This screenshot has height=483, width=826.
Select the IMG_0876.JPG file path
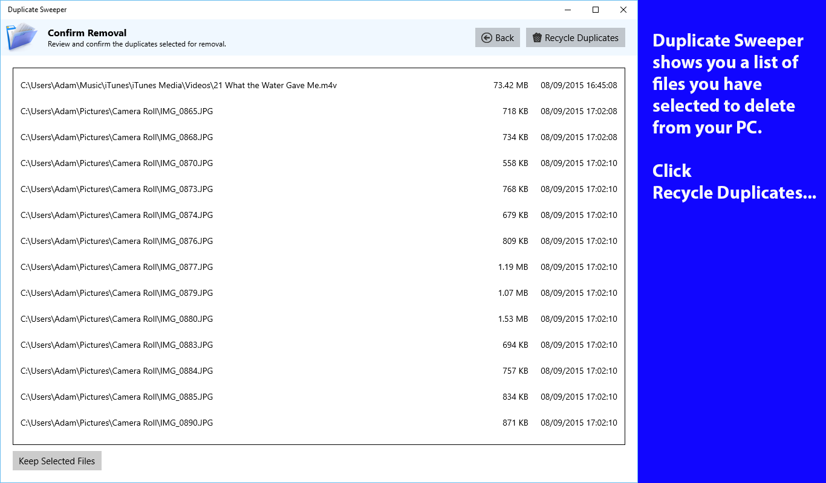click(x=117, y=241)
